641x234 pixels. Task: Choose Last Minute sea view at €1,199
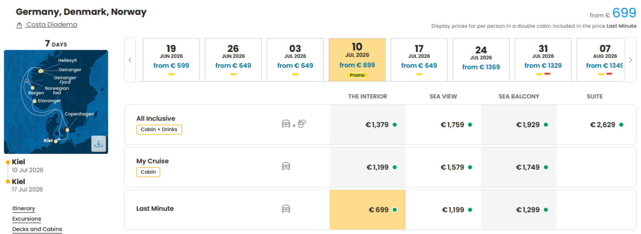(x=443, y=210)
